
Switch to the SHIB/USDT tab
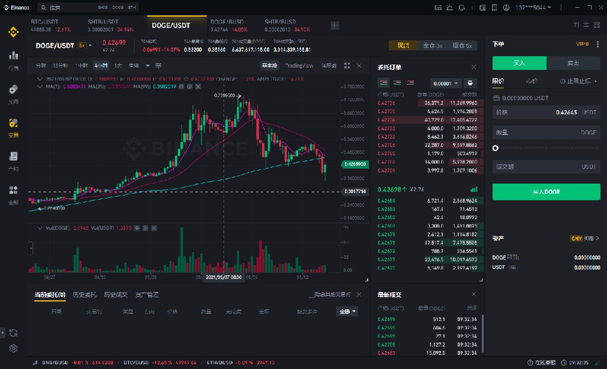(110, 25)
